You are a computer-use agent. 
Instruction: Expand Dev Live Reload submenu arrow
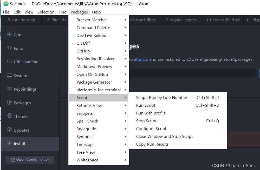point(126,35)
